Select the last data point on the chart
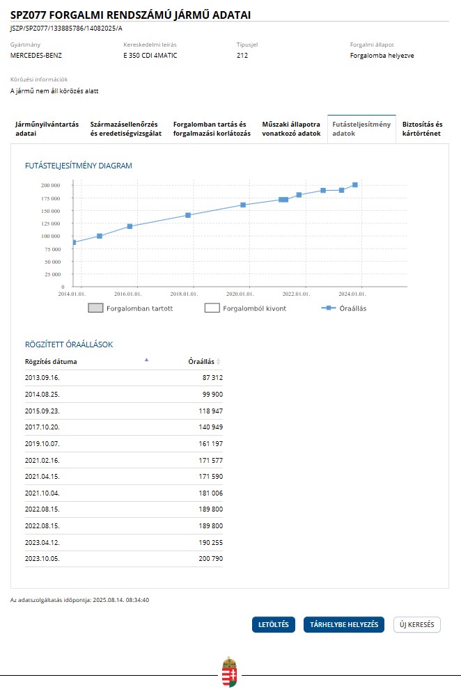Screen dimensions: 461x689 point(355,185)
